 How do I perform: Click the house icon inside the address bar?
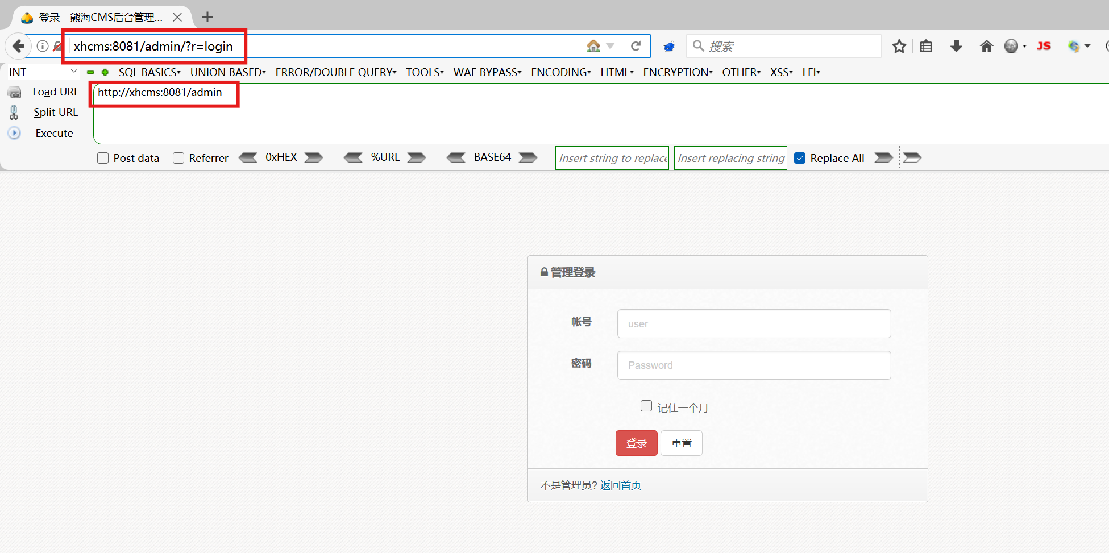pyautogui.click(x=593, y=46)
